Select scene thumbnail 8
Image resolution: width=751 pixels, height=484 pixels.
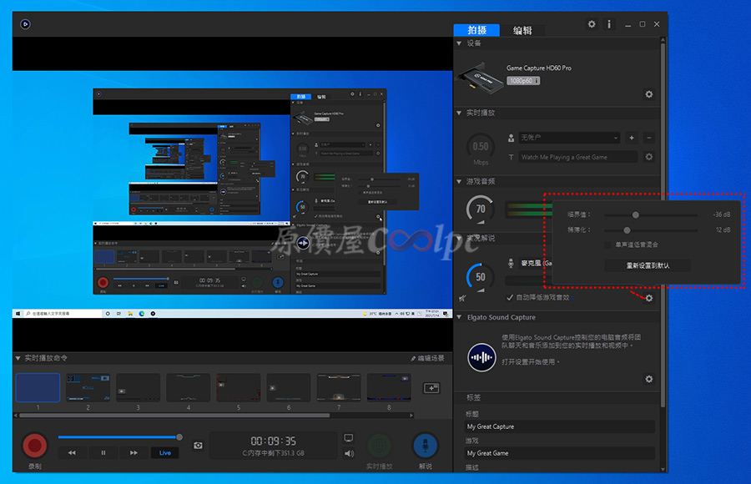[x=389, y=387]
